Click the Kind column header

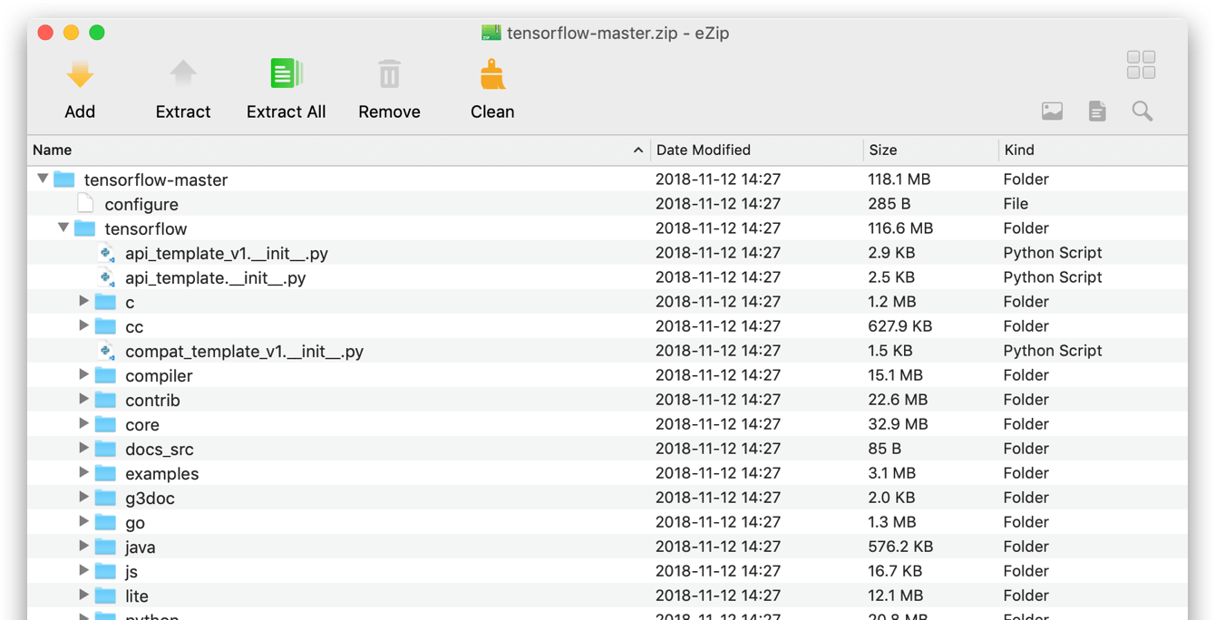tap(1020, 150)
